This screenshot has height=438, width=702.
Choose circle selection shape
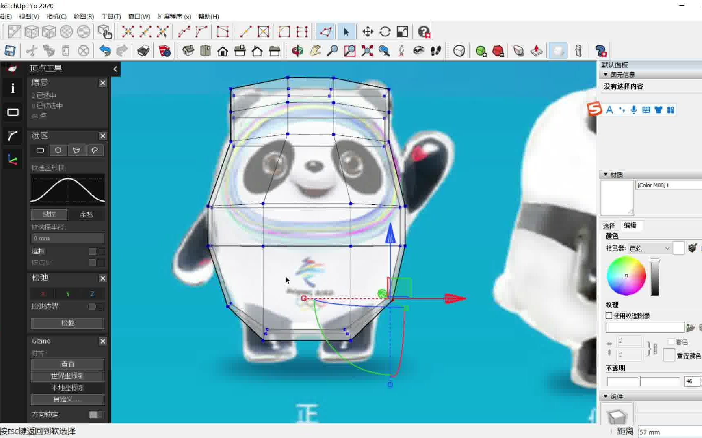pyautogui.click(x=58, y=150)
